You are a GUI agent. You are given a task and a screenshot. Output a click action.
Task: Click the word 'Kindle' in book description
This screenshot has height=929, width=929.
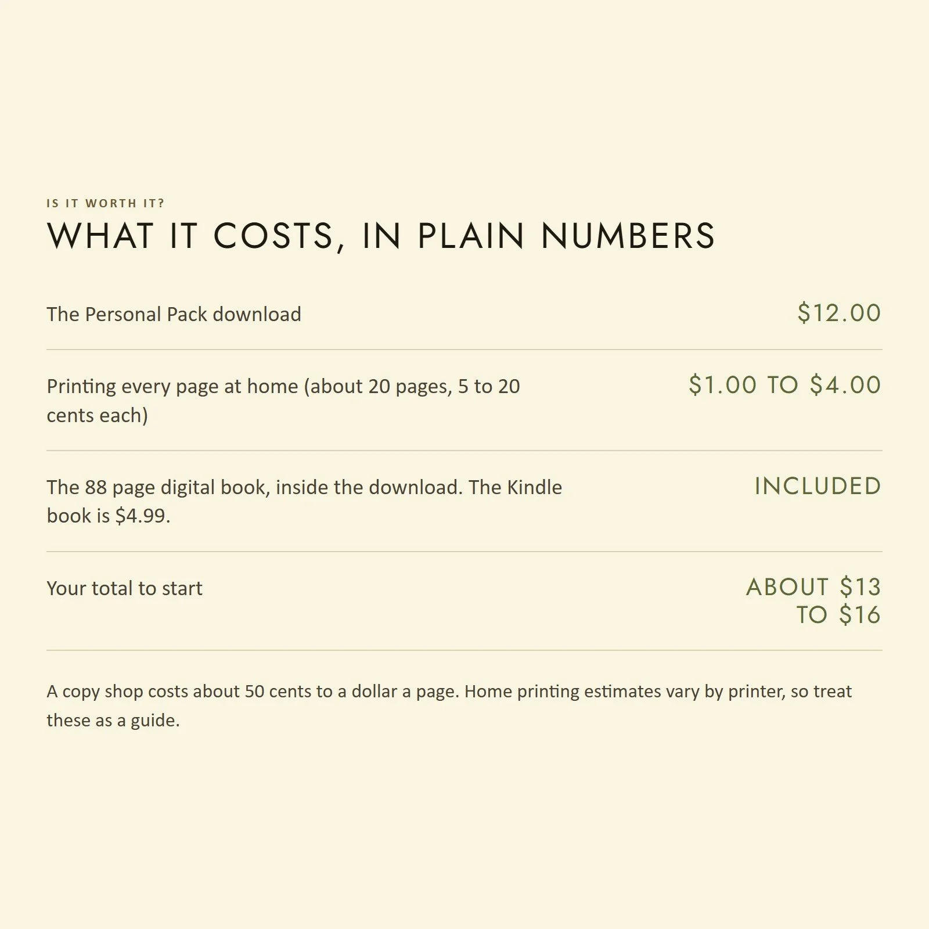[534, 487]
